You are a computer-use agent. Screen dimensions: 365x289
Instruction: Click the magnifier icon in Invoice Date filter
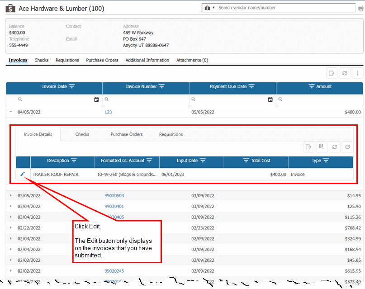coord(20,99)
